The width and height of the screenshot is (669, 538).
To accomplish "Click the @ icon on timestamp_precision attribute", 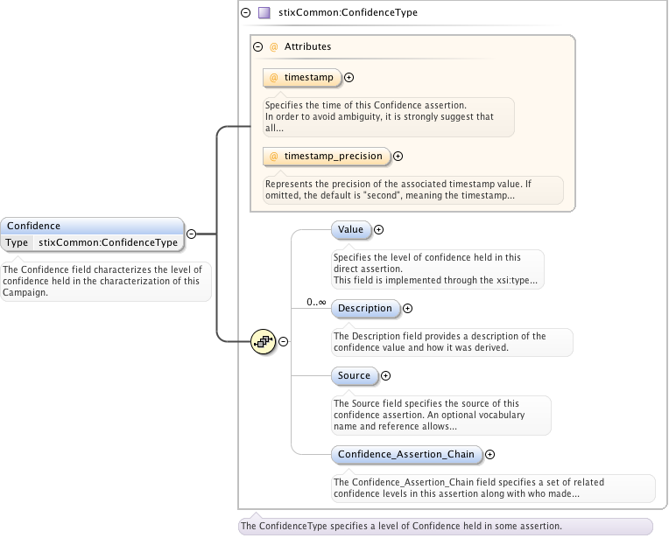I will click(x=273, y=157).
